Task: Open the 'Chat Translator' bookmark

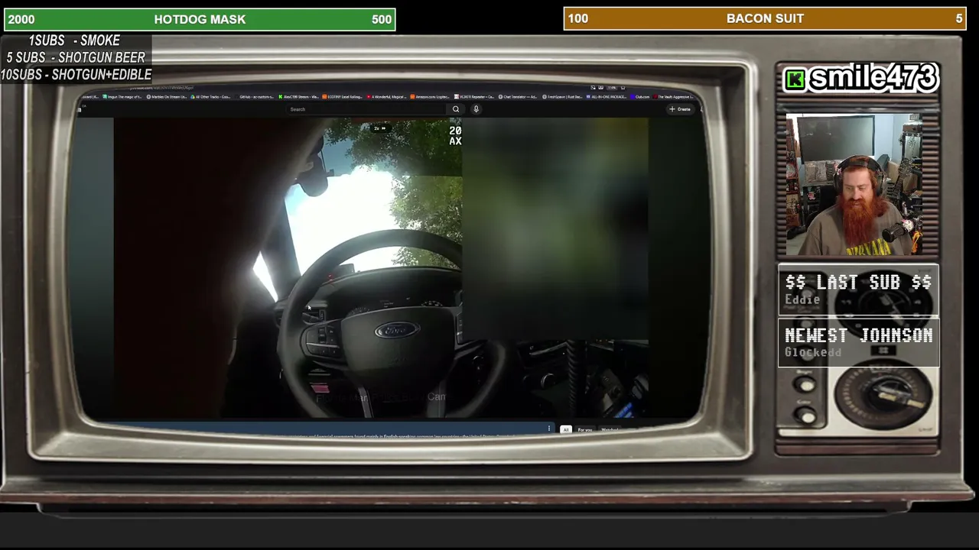Action: click(518, 97)
